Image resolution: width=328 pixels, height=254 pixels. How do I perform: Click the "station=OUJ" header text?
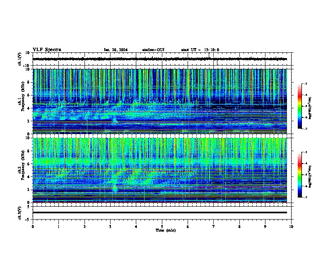coord(153,50)
